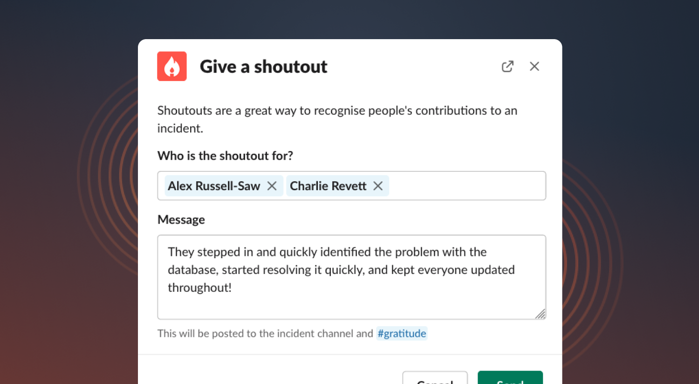The width and height of the screenshot is (699, 384).
Task: Click the 'Who is the shoutout for?' label
Action: 225,156
